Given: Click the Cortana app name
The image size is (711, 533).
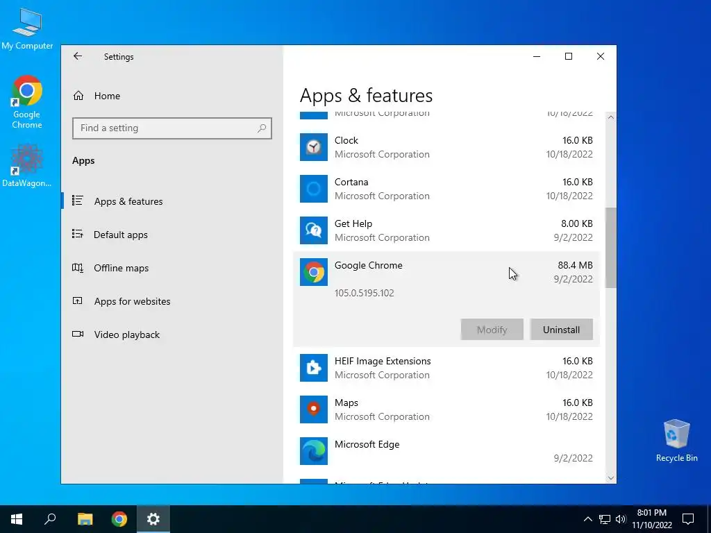Looking at the screenshot, I should 351,183.
